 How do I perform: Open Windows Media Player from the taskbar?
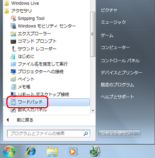[73, 152]
